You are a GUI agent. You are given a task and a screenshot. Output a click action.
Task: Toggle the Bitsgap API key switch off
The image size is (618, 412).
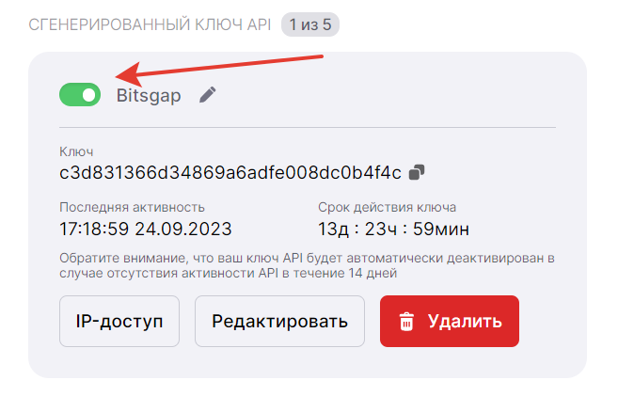coord(80,95)
